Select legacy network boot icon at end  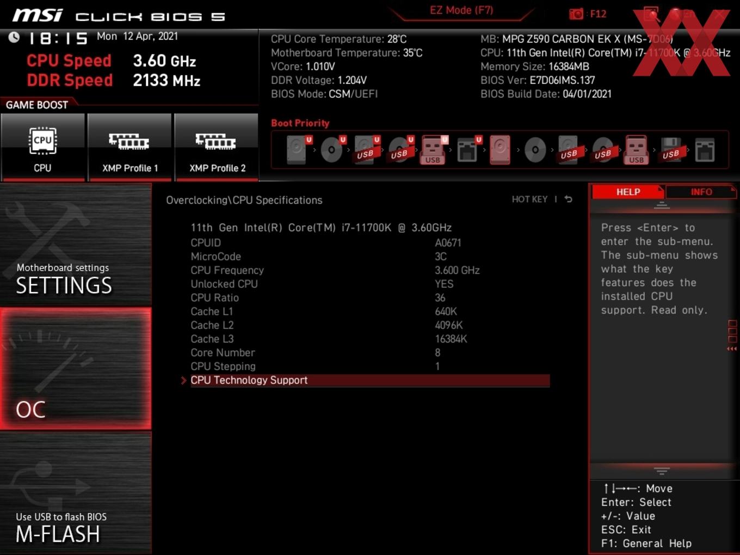[705, 150]
